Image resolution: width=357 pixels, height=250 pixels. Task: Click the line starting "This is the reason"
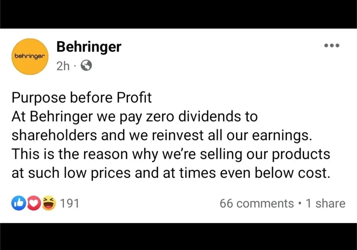(x=170, y=154)
